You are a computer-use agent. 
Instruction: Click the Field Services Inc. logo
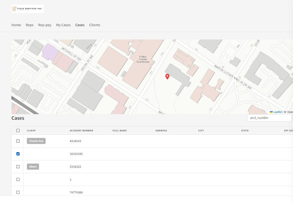[x=28, y=9]
